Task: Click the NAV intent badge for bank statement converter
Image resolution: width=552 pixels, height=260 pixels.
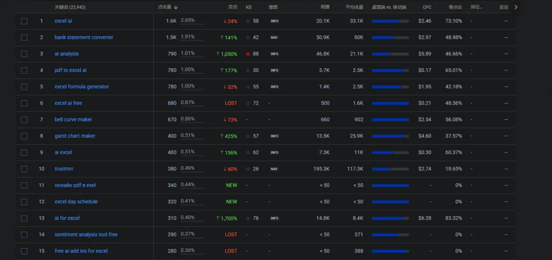Action: click(274, 38)
